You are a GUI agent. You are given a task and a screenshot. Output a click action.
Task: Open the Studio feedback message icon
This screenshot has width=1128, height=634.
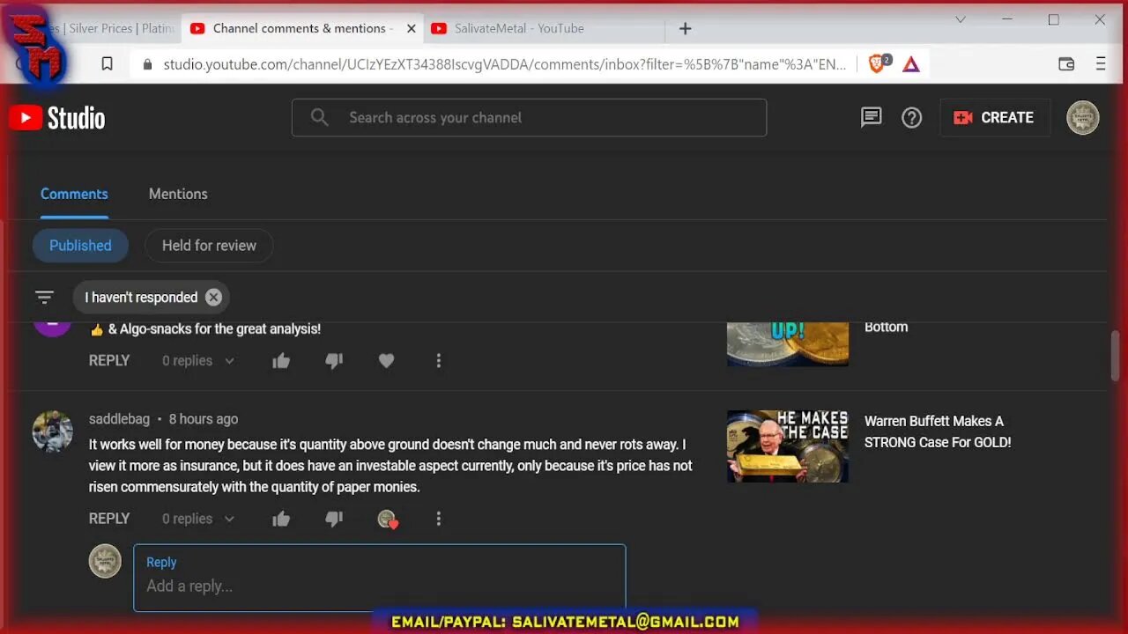pyautogui.click(x=871, y=117)
